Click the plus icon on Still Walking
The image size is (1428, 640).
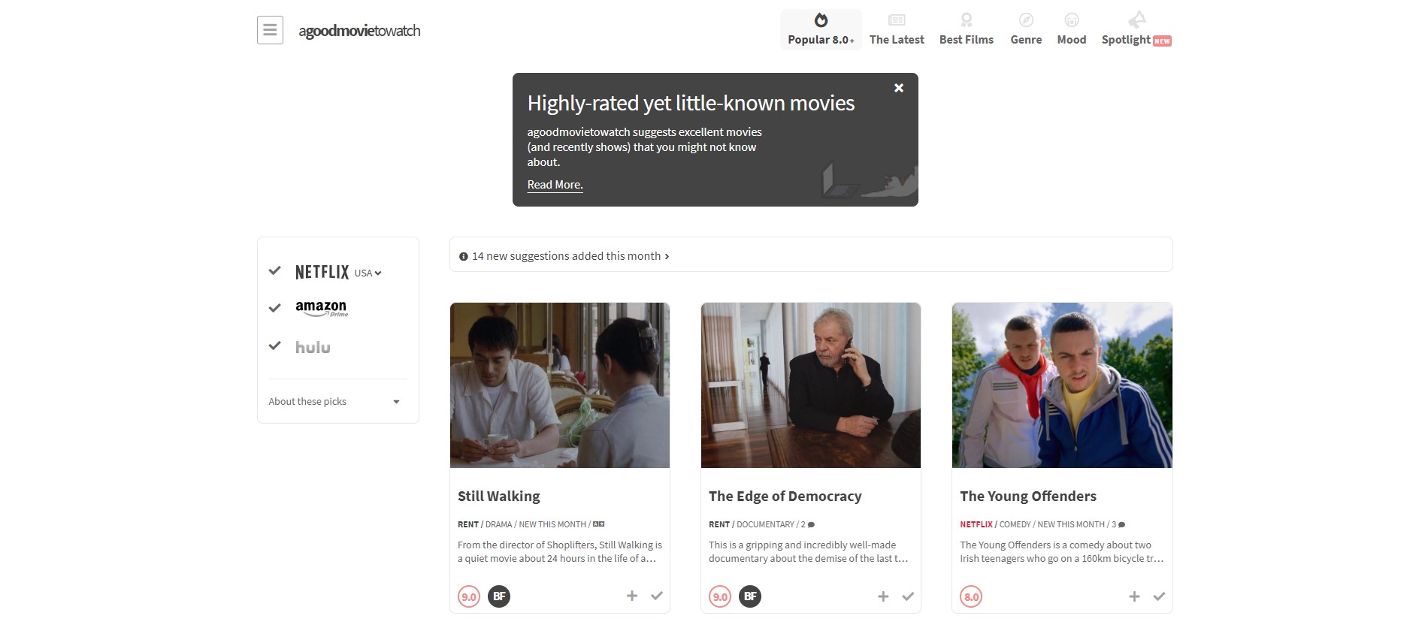tap(632, 596)
